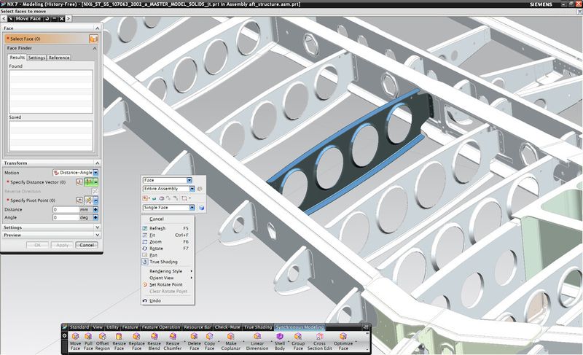Click the next arrow right of Move Face title
583x355 pixels.
click(69, 18)
